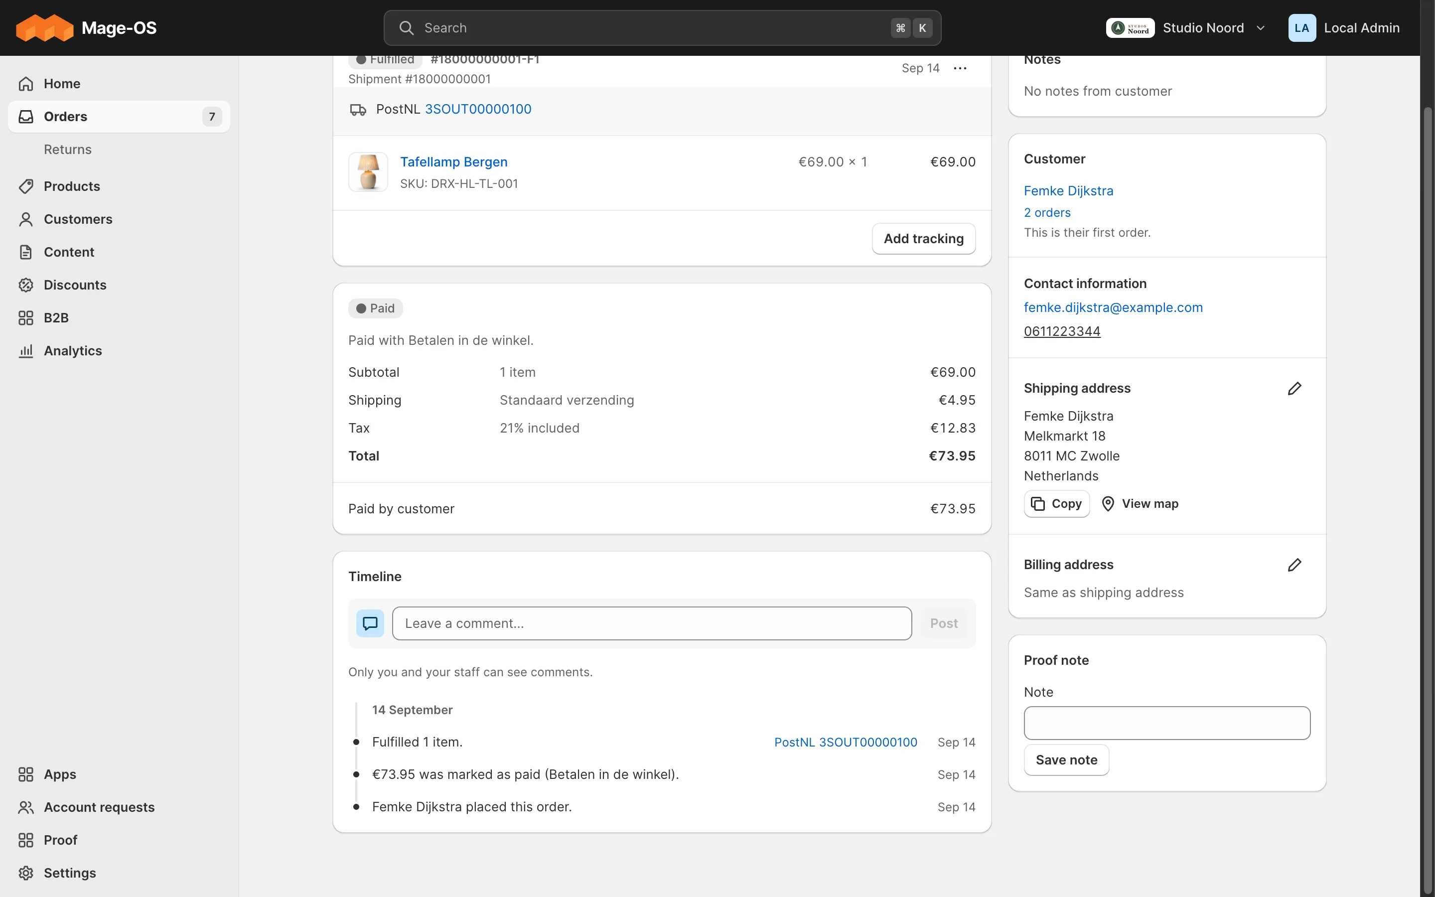The width and height of the screenshot is (1435, 897).
Task: Click the Copy address button
Action: tap(1057, 504)
